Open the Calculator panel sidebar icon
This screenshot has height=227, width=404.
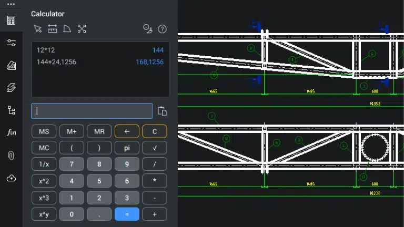[11, 20]
